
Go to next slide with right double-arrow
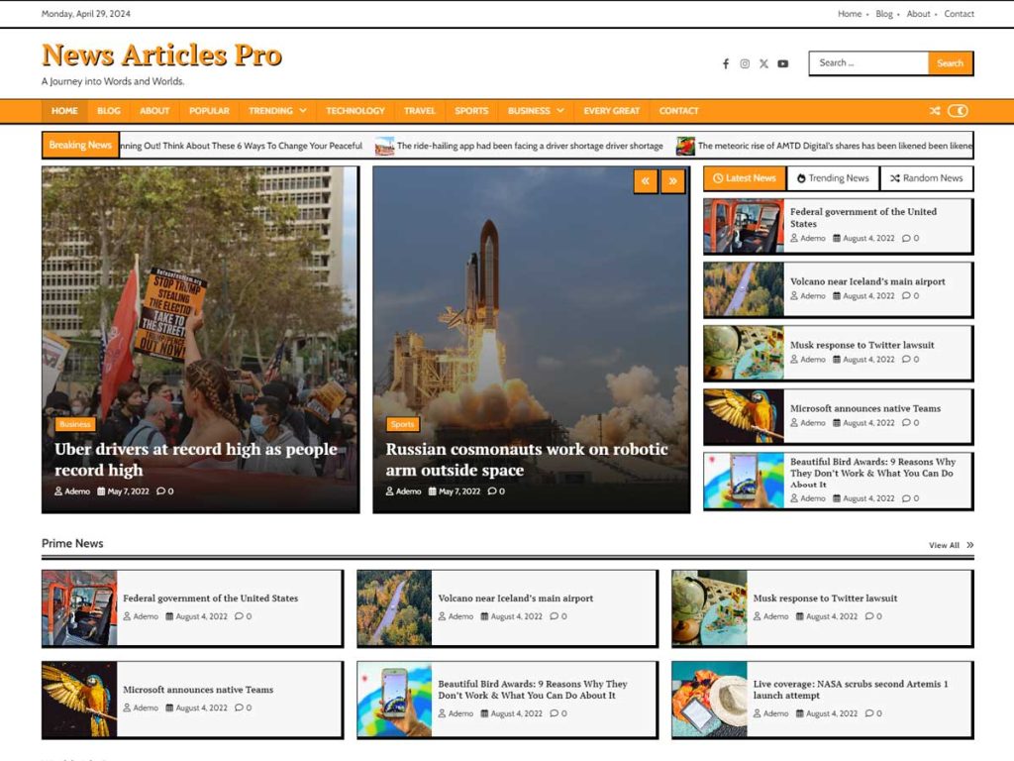tap(672, 181)
